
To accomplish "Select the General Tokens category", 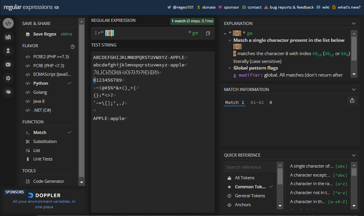I will pyautogui.click(x=250, y=196).
